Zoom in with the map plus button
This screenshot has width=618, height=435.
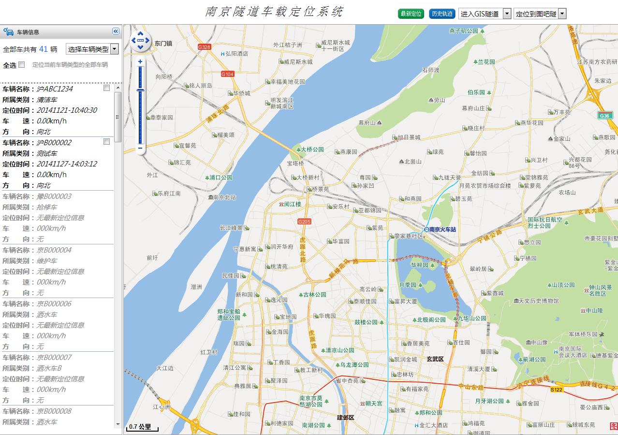pos(140,61)
